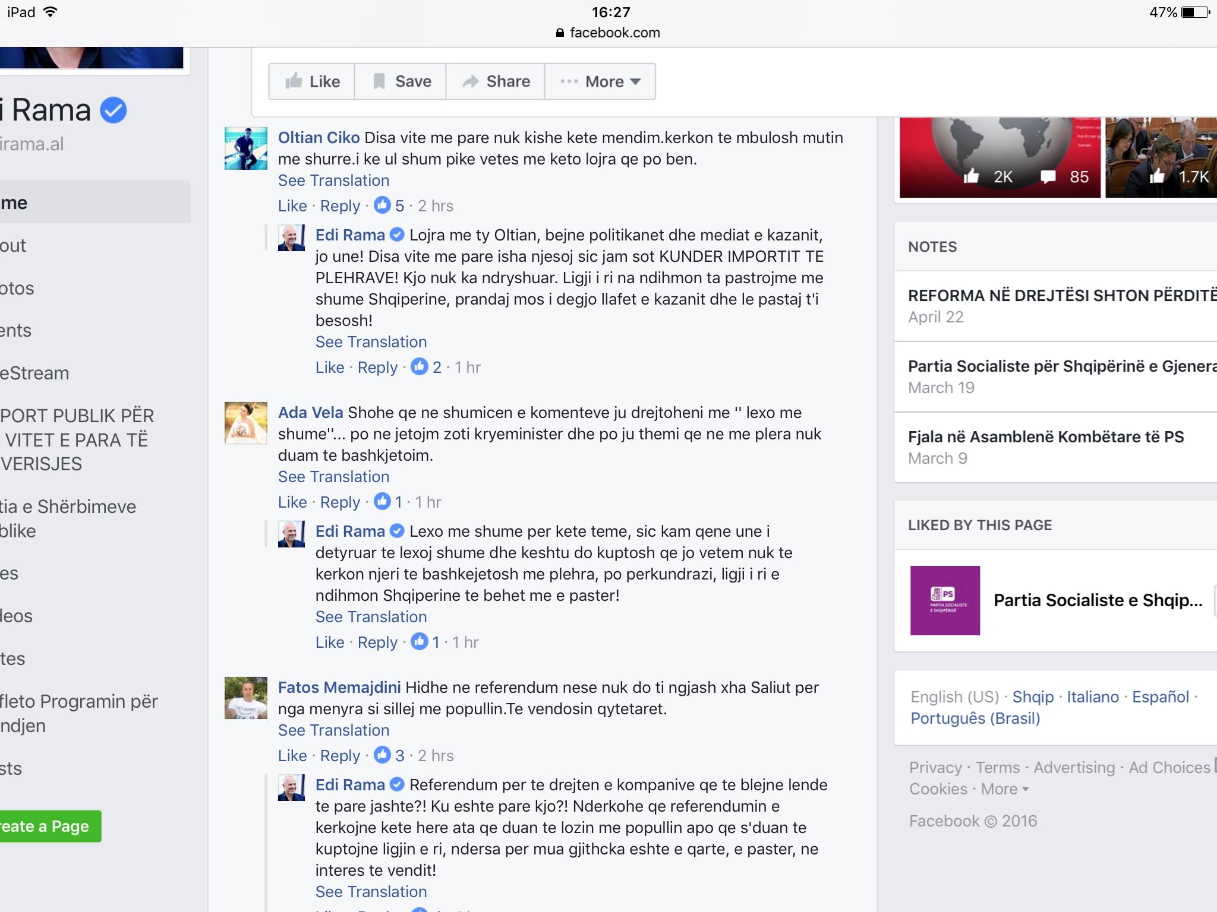
Task: Like the page with the Like button
Action: tap(312, 81)
